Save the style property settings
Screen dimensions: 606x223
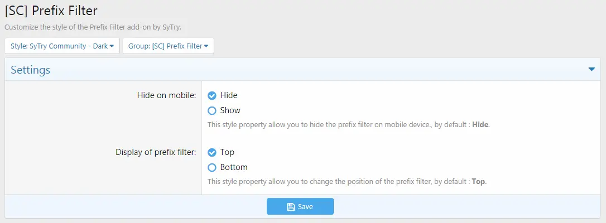(x=300, y=206)
